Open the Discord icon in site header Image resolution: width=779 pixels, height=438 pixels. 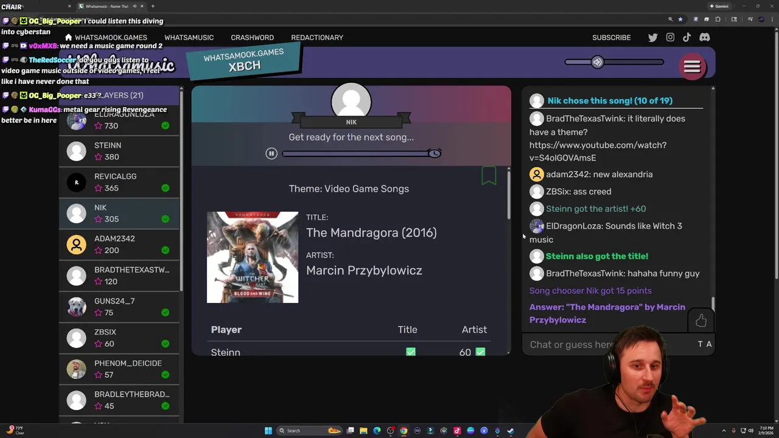point(704,37)
